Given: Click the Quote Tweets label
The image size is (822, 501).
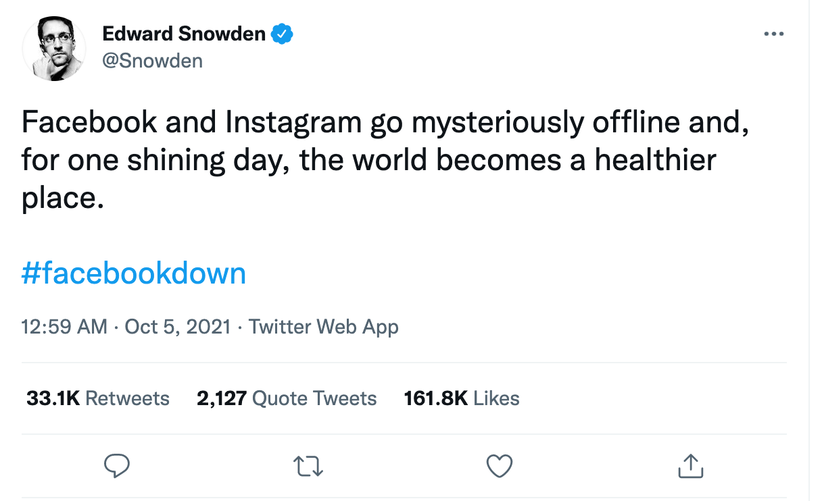Looking at the screenshot, I should 314,398.
